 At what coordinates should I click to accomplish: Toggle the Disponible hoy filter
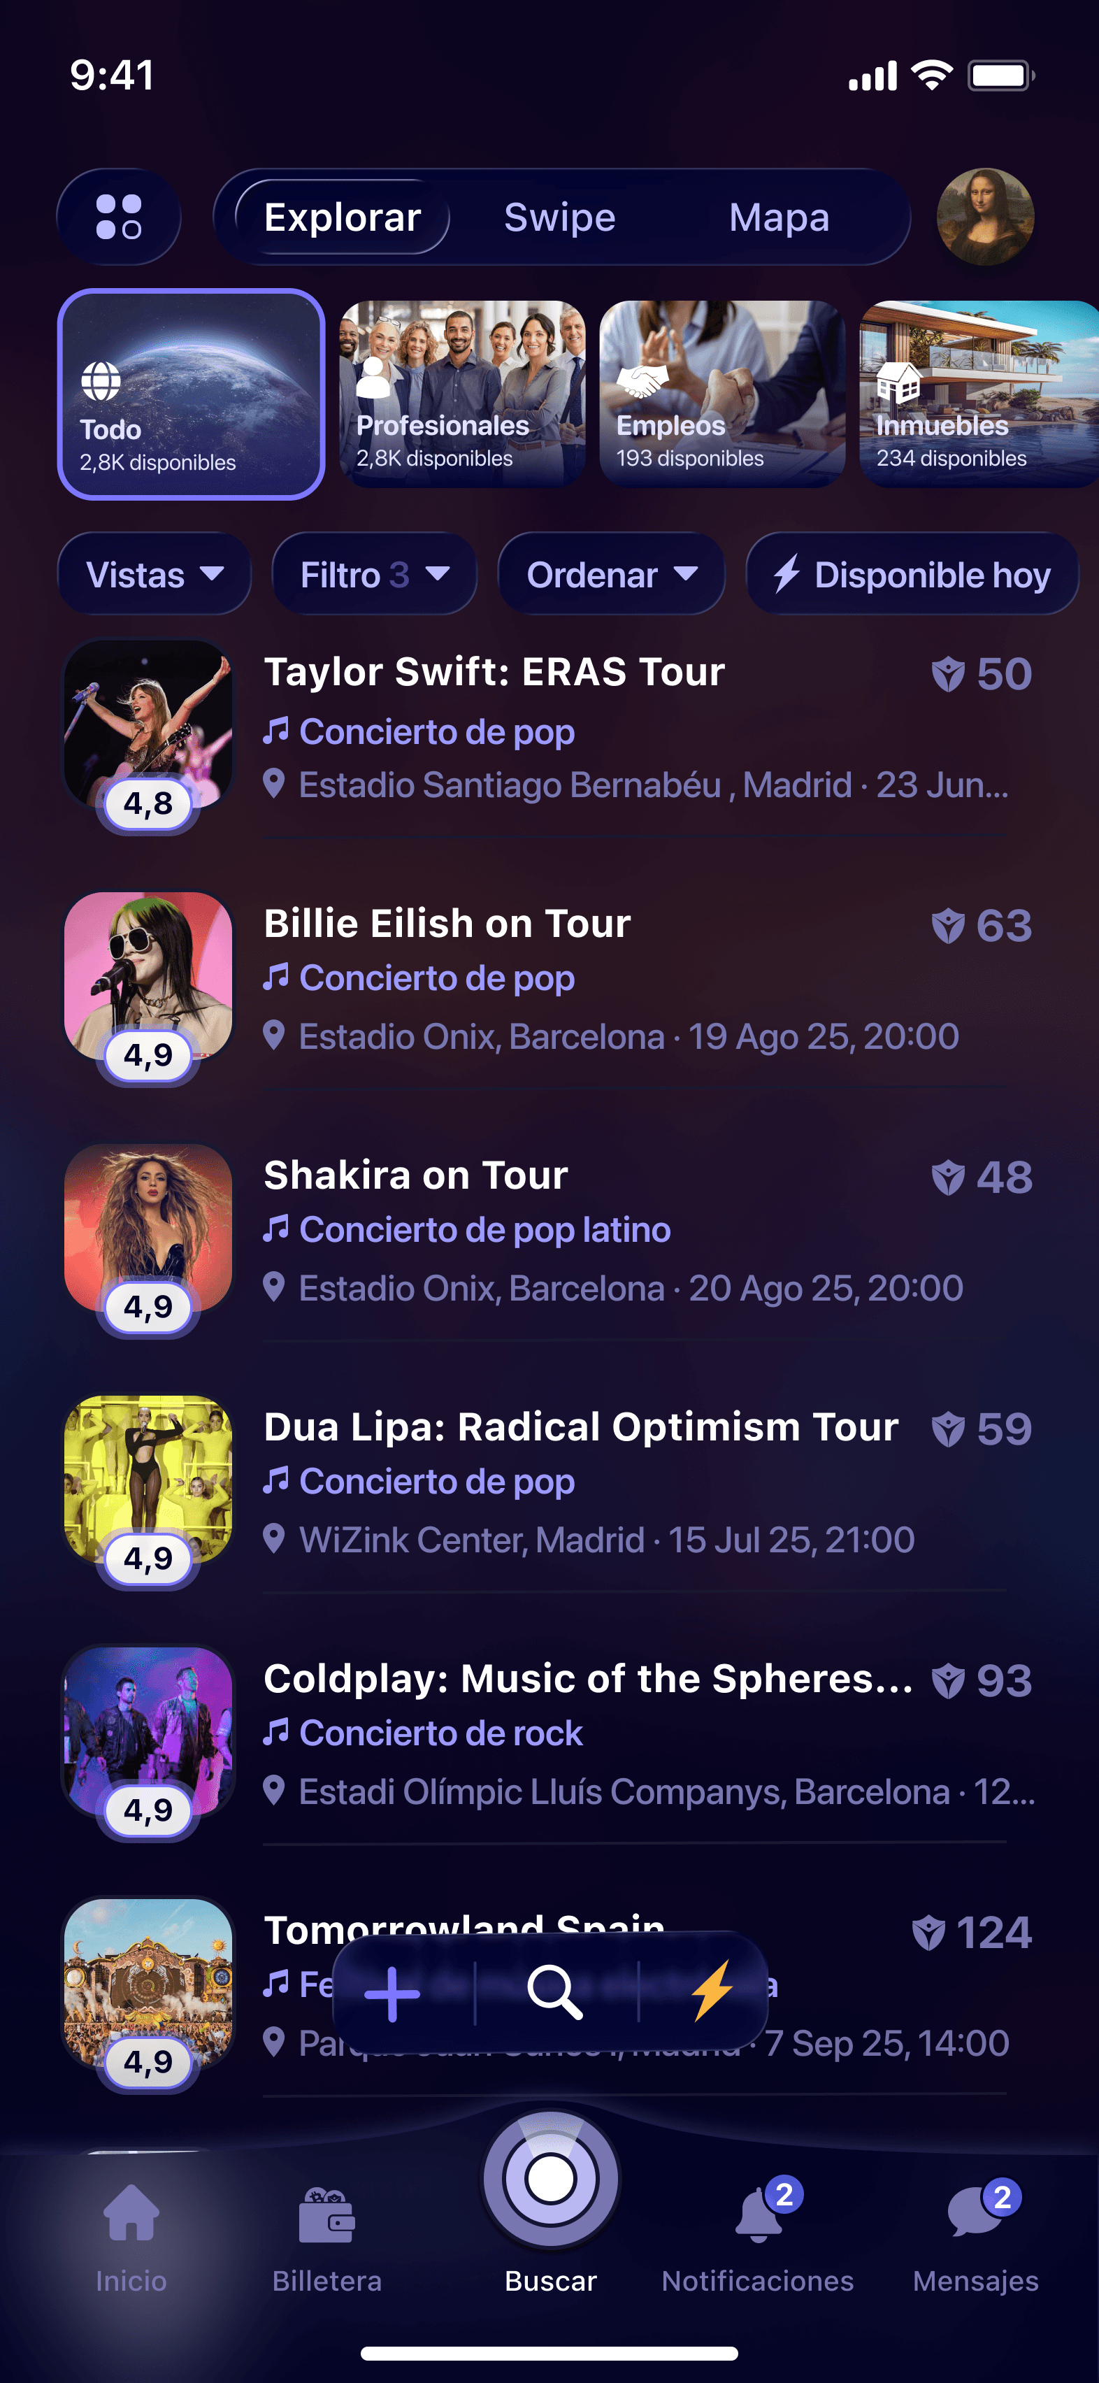click(912, 575)
